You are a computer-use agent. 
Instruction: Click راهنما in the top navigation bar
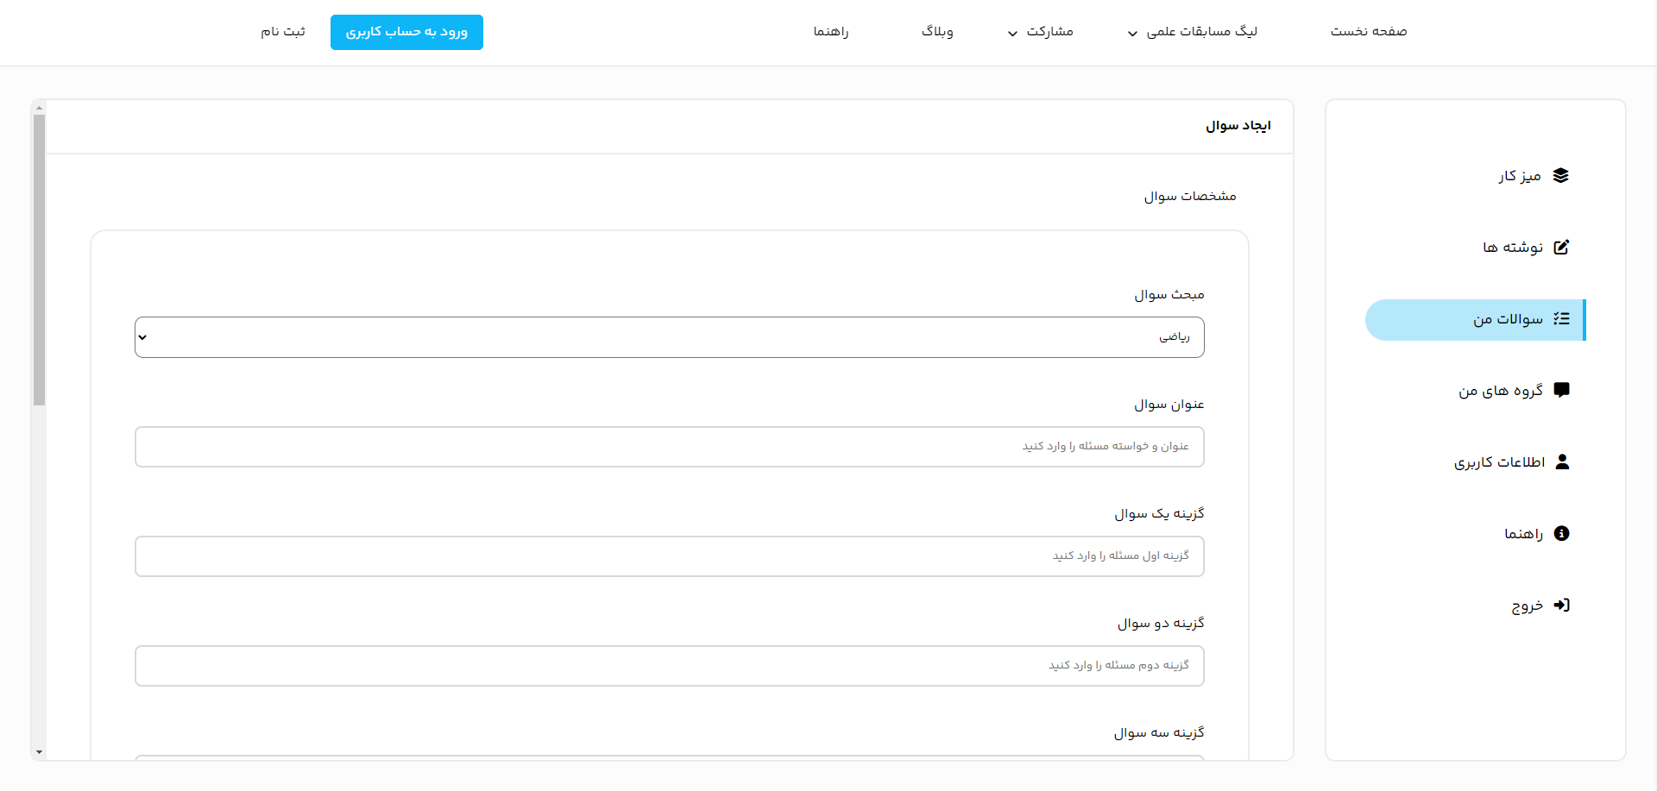831,32
